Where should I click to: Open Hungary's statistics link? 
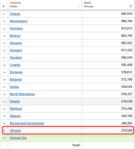point(16,50)
